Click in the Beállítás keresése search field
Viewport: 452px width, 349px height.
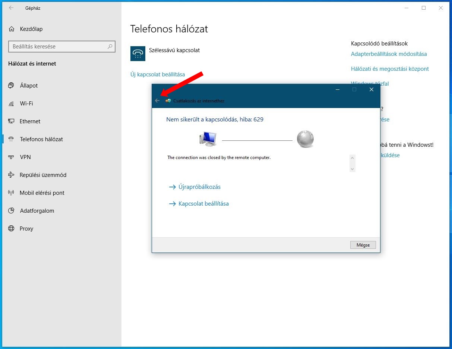pos(58,47)
